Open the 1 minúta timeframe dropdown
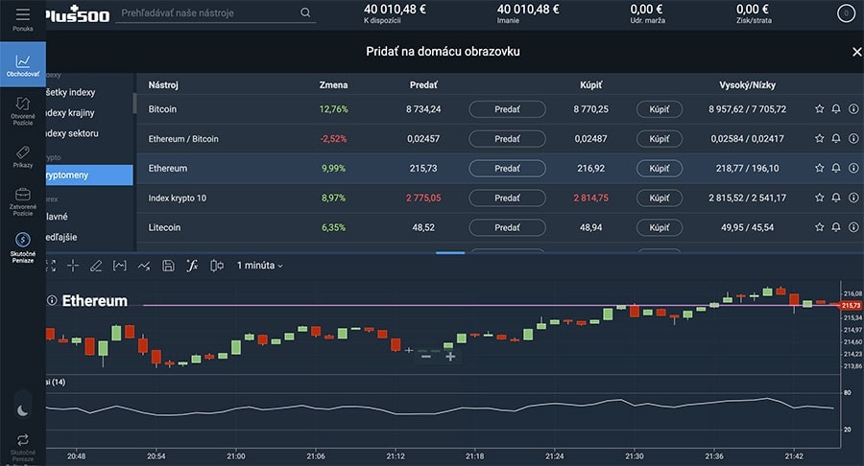 [x=260, y=266]
